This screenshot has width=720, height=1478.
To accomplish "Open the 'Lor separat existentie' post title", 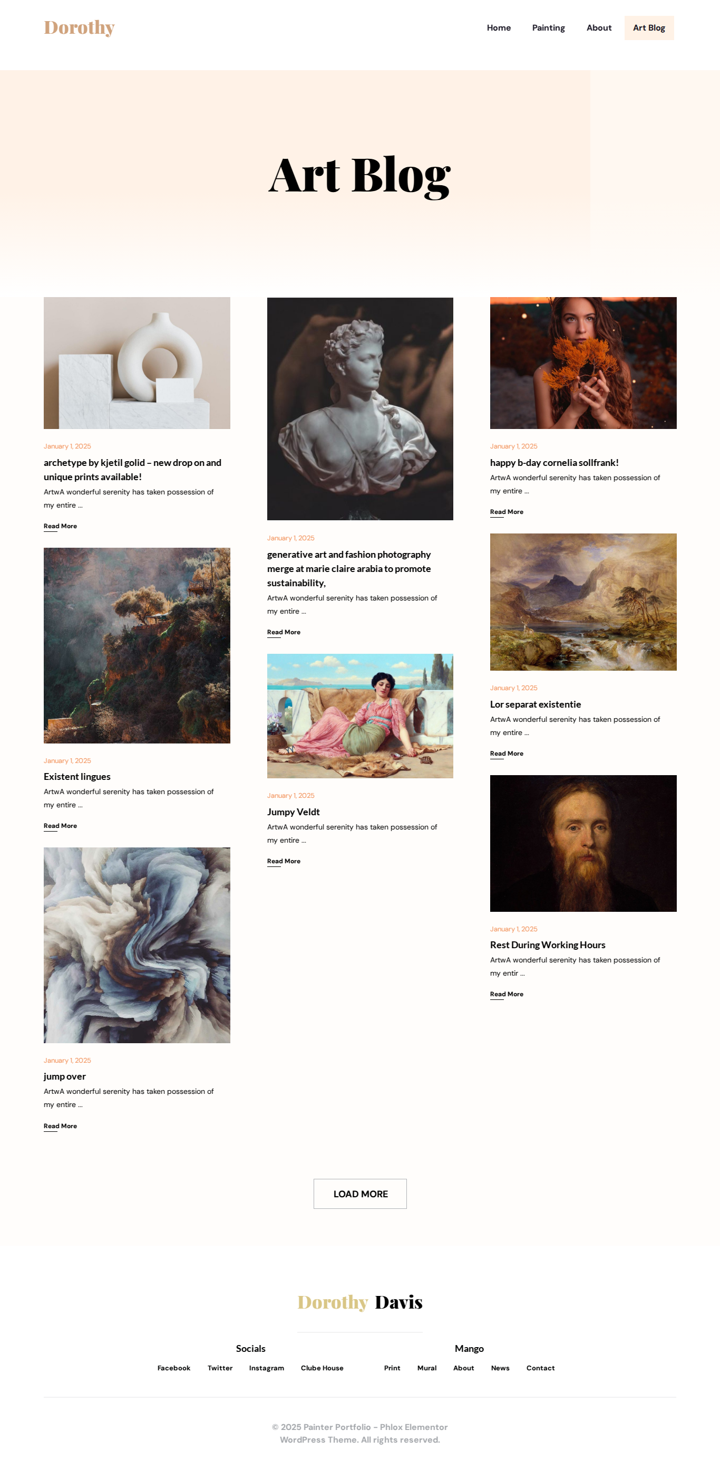I will click(x=535, y=704).
